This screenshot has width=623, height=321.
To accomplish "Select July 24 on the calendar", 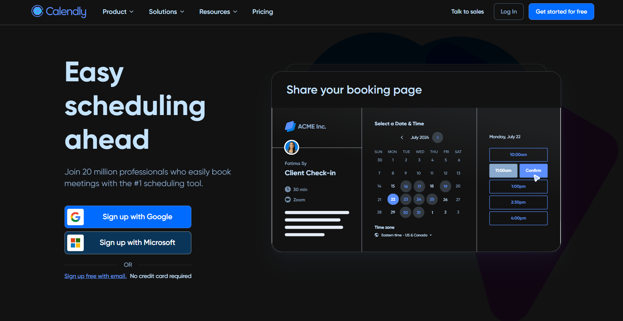I will (x=419, y=199).
